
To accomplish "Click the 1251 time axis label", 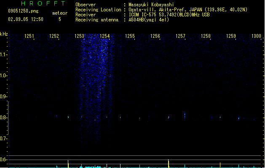I will click(29, 36).
